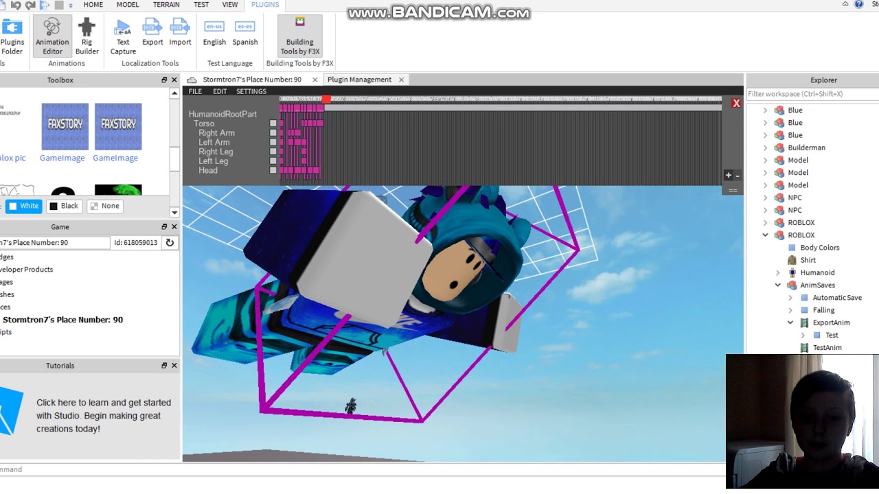
Task: Zoom out timeline with minus button
Action: point(738,175)
